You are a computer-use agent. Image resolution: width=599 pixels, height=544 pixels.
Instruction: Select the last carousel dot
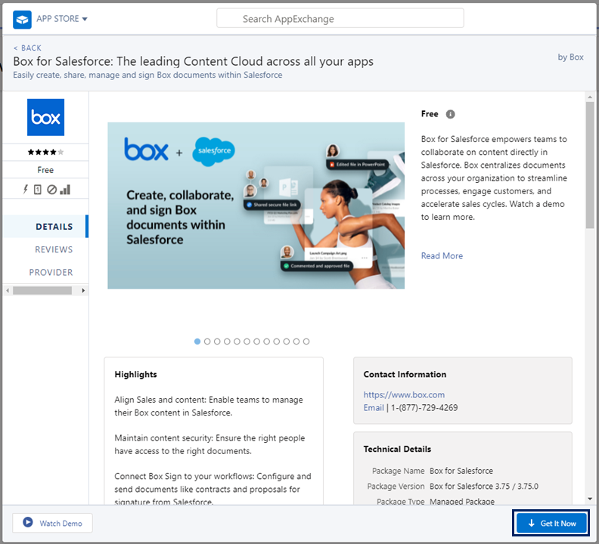[x=306, y=342]
